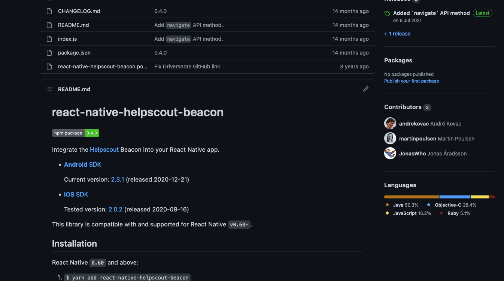Open martinpoulsen's avatar image
This screenshot has width=504, height=281.
[390, 138]
